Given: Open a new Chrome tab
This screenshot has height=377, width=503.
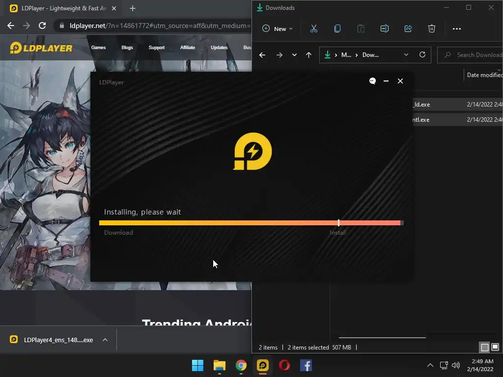Looking at the screenshot, I should point(133,8).
